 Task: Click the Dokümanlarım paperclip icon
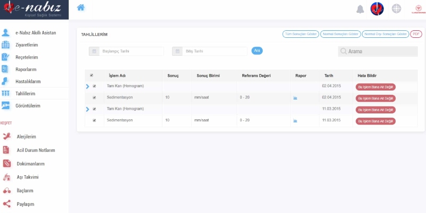click(x=7, y=163)
